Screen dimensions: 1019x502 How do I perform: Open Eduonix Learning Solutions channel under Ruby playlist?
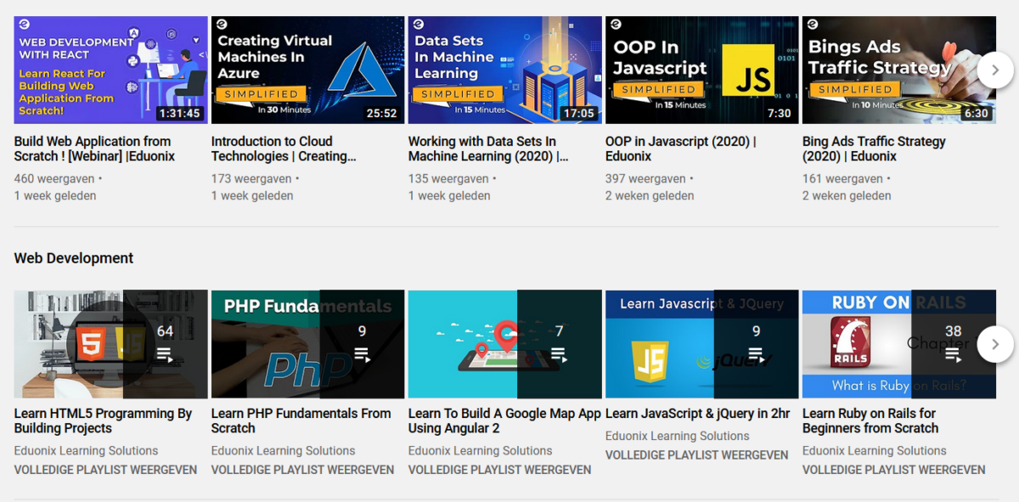[x=875, y=451]
